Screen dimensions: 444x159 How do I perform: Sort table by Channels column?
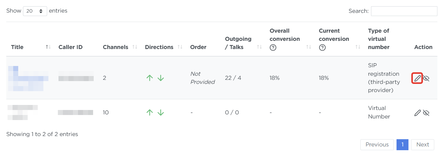pos(135,47)
